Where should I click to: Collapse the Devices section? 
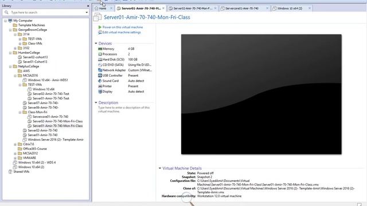pyautogui.click(x=96, y=43)
